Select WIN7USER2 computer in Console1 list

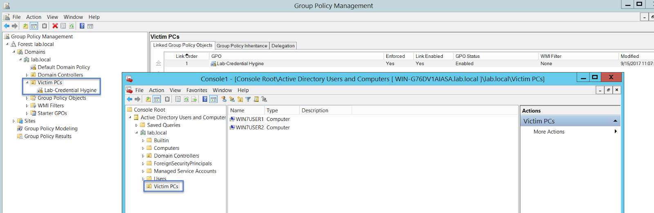[247, 127]
